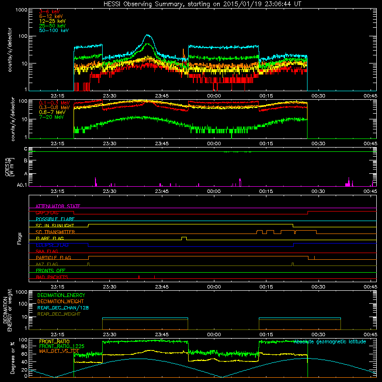Click the 0.3-0.8 MeV legend label
Image resolution: width=382 pixels, height=382 pixels.
click(54, 107)
